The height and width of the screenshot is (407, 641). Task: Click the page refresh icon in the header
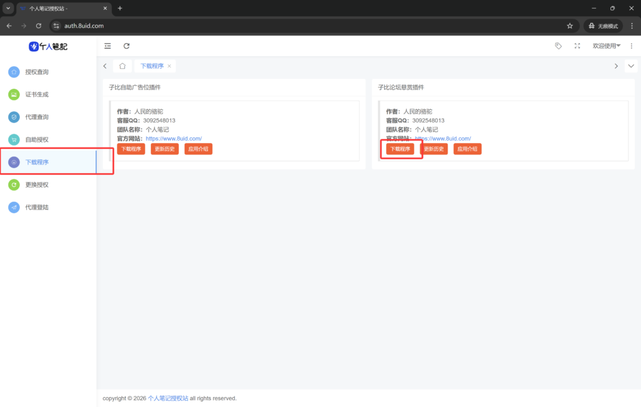click(x=126, y=46)
